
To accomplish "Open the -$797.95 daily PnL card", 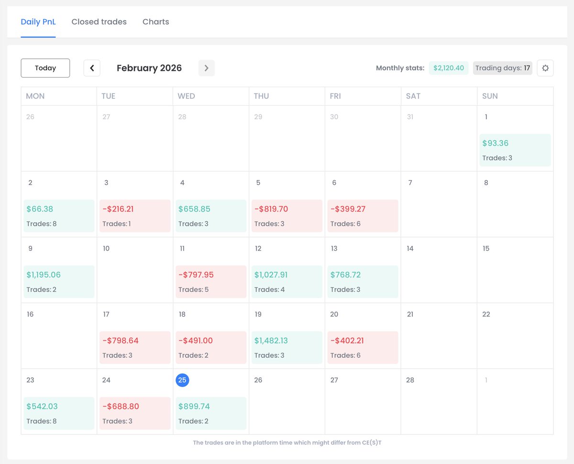I will 211,282.
